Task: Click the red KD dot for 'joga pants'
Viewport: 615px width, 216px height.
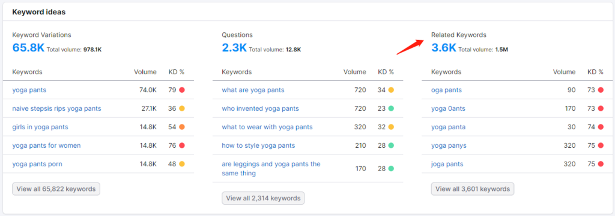Action: (601, 164)
